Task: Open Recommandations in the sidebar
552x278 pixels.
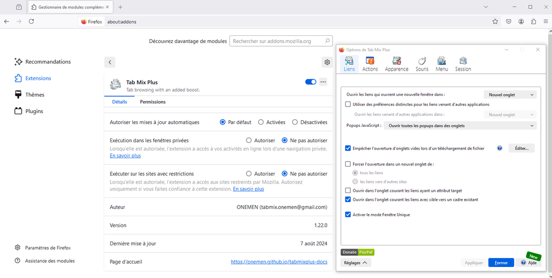Action: click(x=43, y=62)
